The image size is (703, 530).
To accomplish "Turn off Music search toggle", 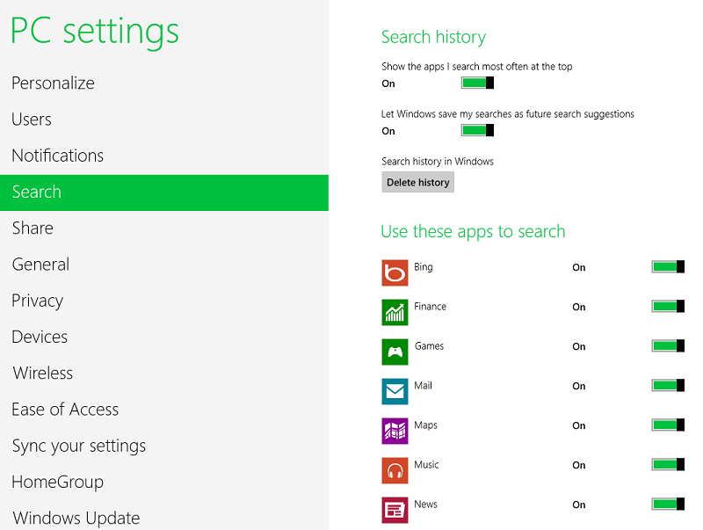I will click(x=668, y=465).
